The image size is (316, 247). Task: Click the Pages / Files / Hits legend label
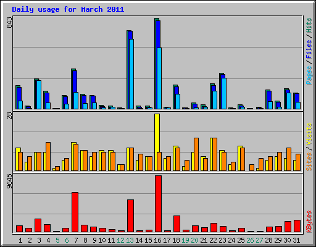tap(309, 51)
